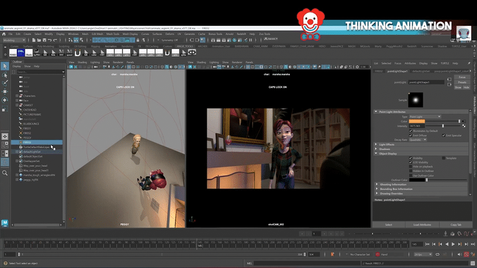The height and width of the screenshot is (268, 477).
Task: Go to end of the playback range
Action: (x=472, y=244)
